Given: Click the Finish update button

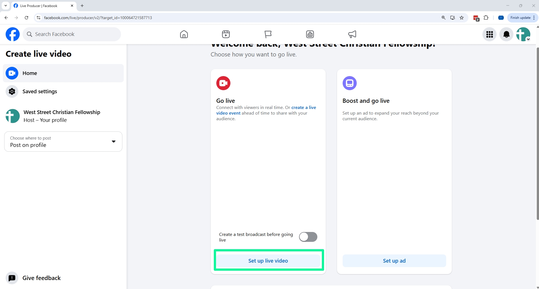Looking at the screenshot, I should (523, 18).
